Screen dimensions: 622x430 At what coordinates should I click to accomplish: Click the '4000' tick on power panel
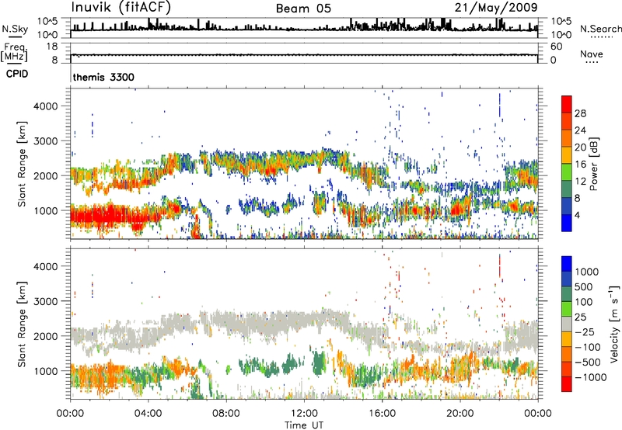pos(45,106)
